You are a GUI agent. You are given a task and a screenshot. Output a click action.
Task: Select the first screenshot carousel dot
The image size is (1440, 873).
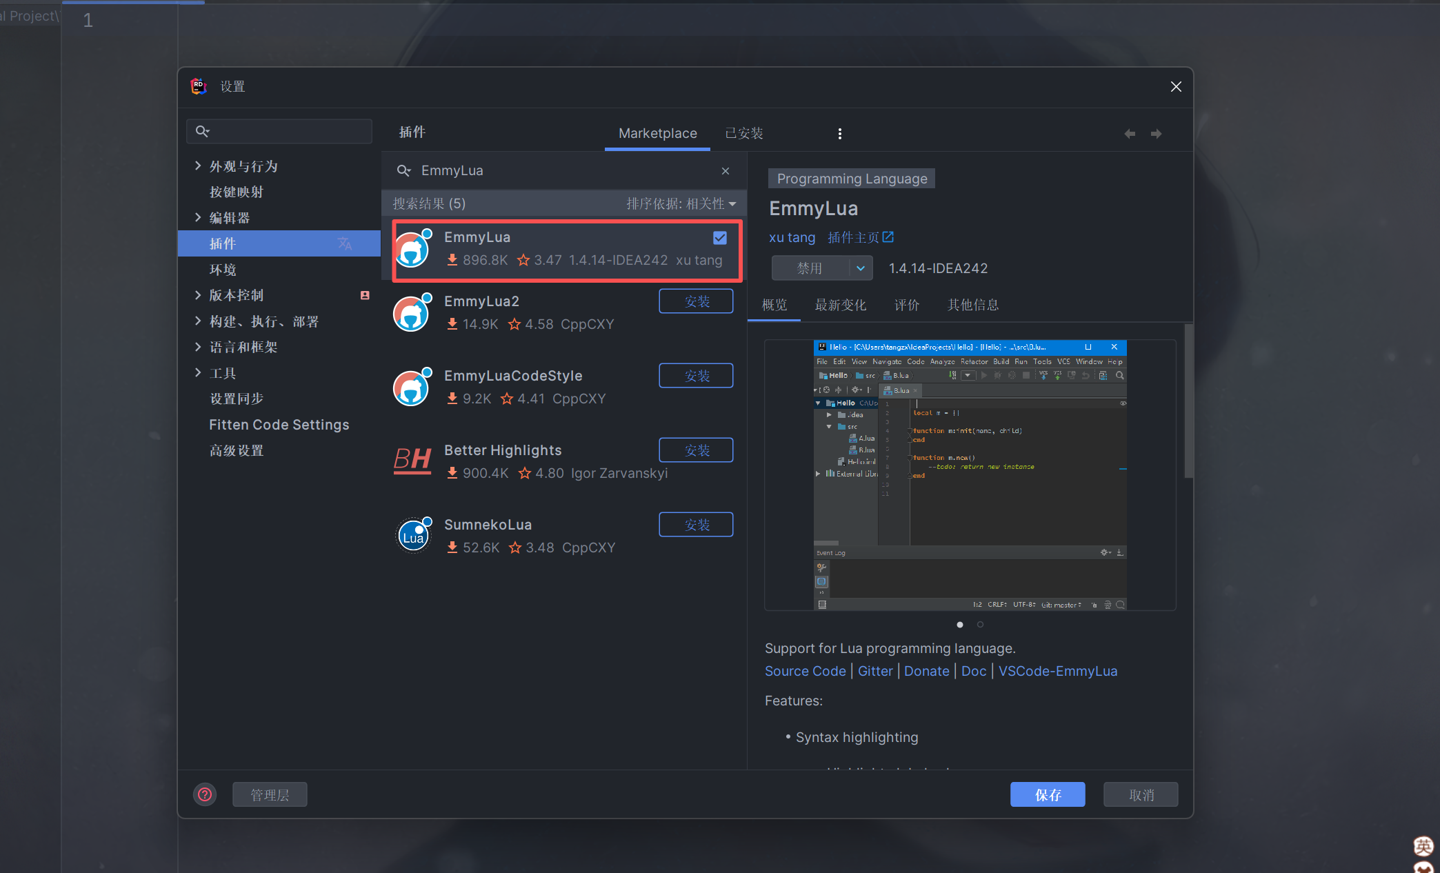click(960, 625)
